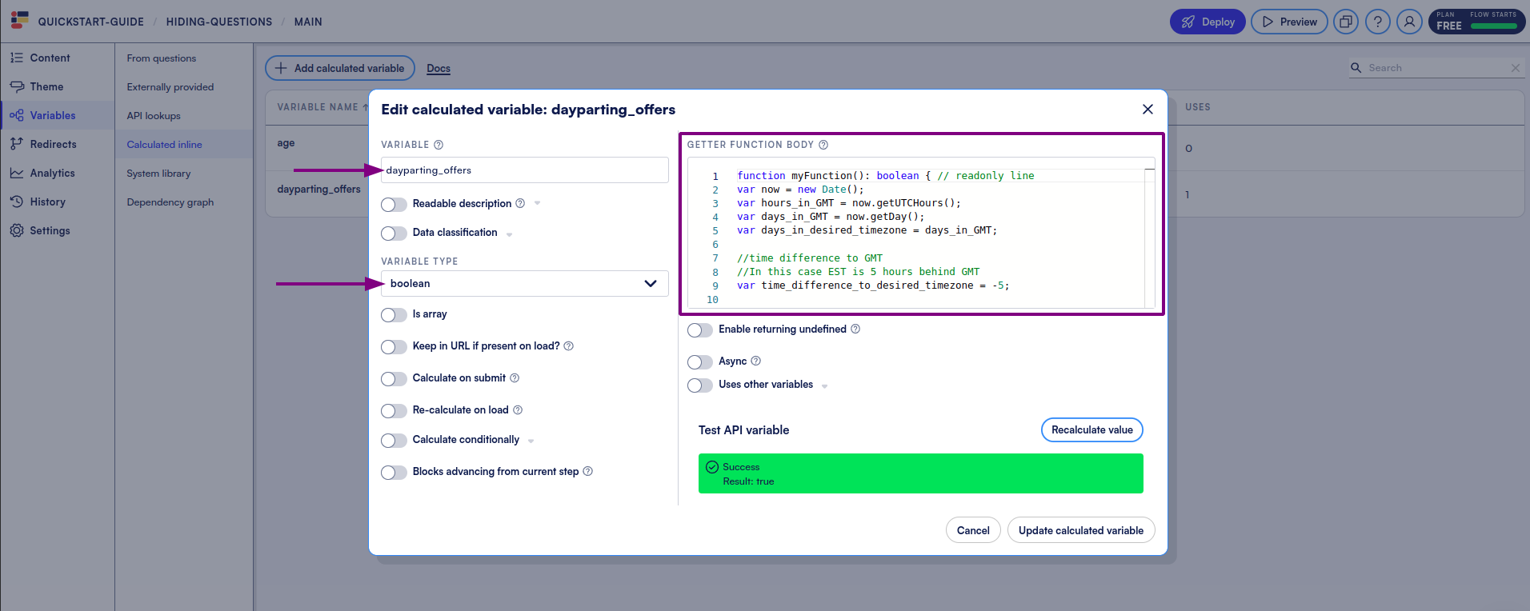1530x611 pixels.
Task: Select Dependency graph in the submenu
Action: coord(170,202)
